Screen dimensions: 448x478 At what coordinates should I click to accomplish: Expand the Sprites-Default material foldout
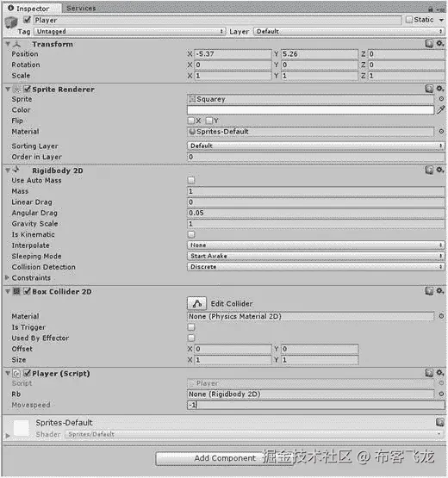pos(7,436)
